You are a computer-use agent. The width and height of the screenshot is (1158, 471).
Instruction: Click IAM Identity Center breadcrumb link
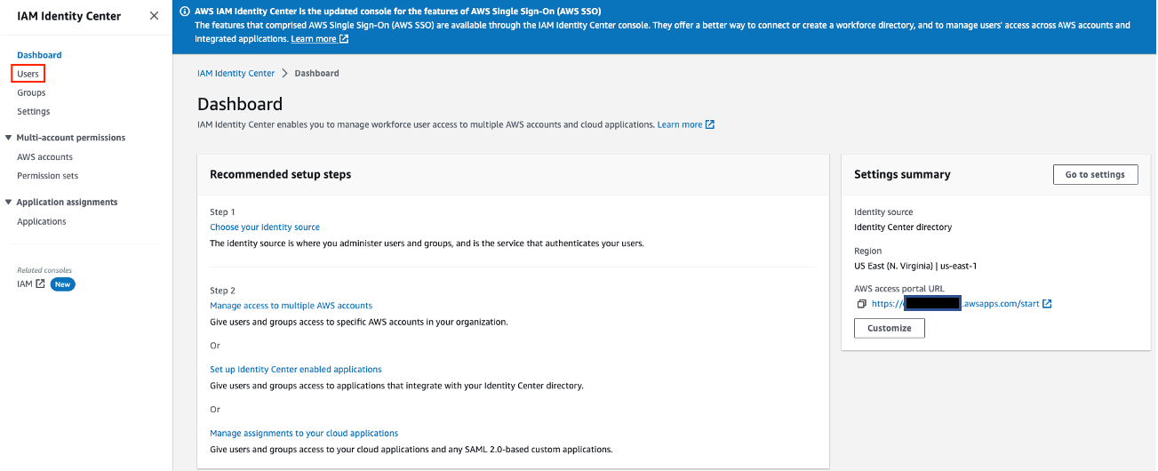tap(236, 73)
